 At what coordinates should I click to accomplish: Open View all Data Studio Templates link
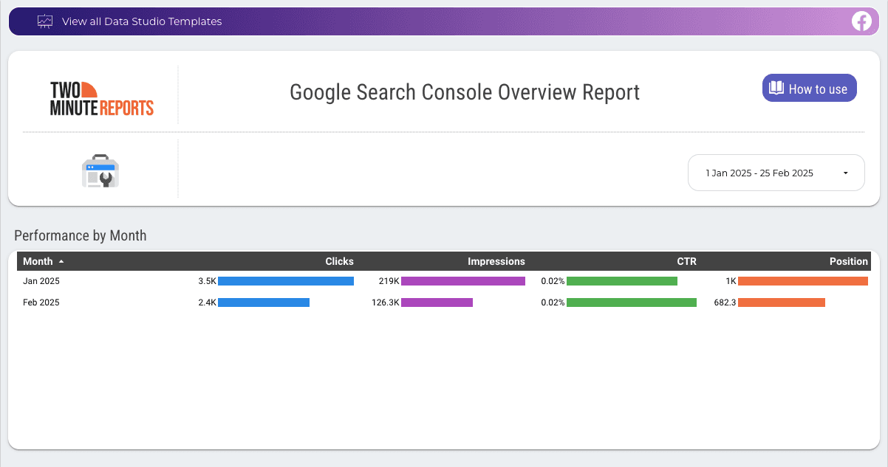pos(142,21)
